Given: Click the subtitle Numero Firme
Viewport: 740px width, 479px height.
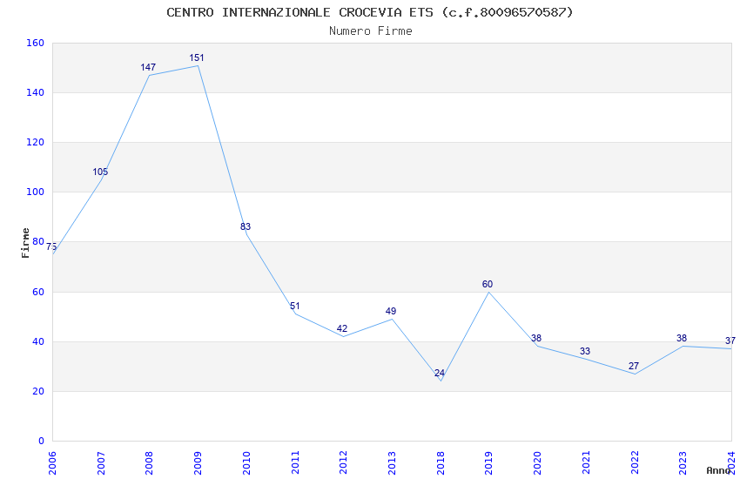Looking at the screenshot, I should coord(371,31).
